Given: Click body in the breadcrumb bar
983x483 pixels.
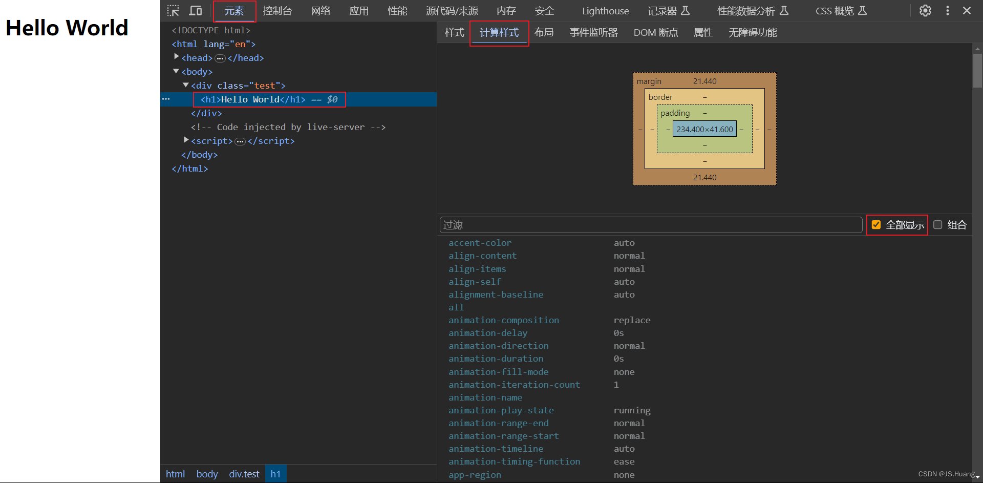Looking at the screenshot, I should coord(207,474).
